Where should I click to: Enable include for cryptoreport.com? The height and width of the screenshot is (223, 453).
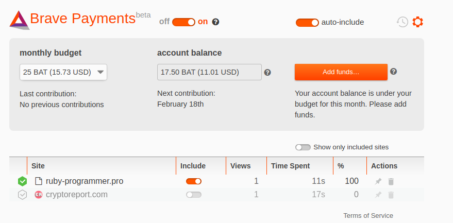[194, 195]
